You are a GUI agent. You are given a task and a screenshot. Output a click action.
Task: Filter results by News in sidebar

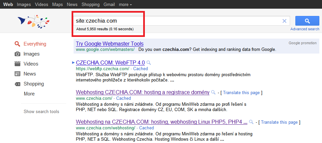[x=30, y=74]
